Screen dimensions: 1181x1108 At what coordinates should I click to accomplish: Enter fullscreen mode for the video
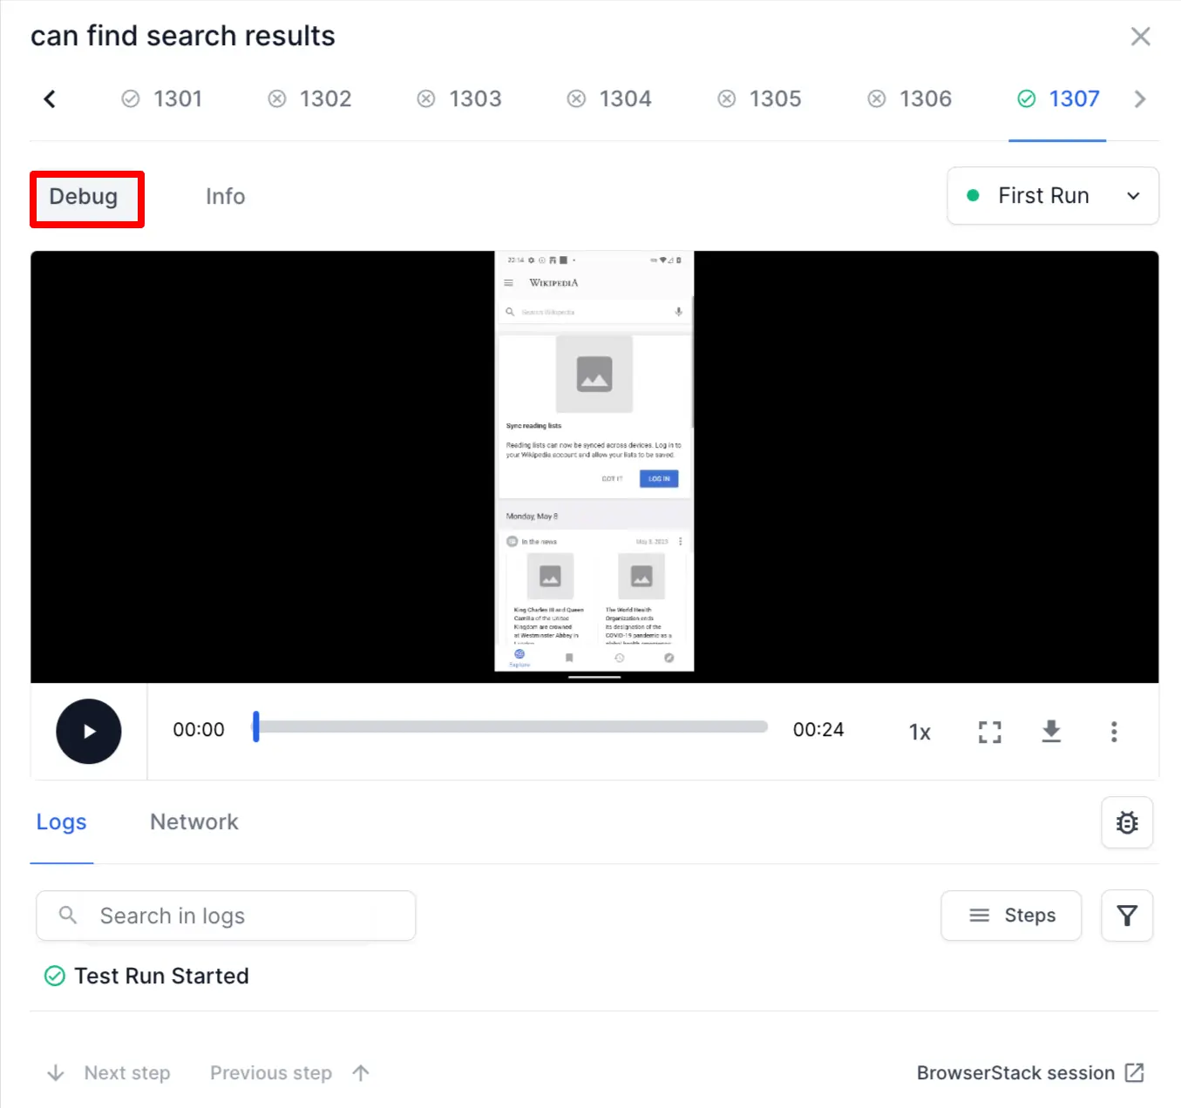(x=989, y=732)
